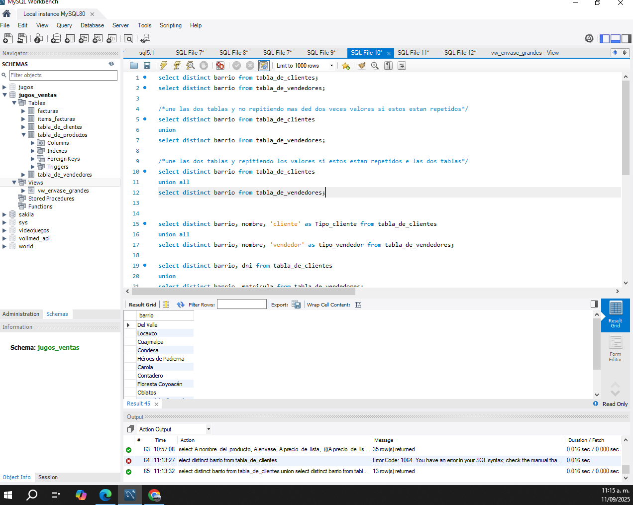
Task: Toggle the result side panel
Action: tap(594, 304)
